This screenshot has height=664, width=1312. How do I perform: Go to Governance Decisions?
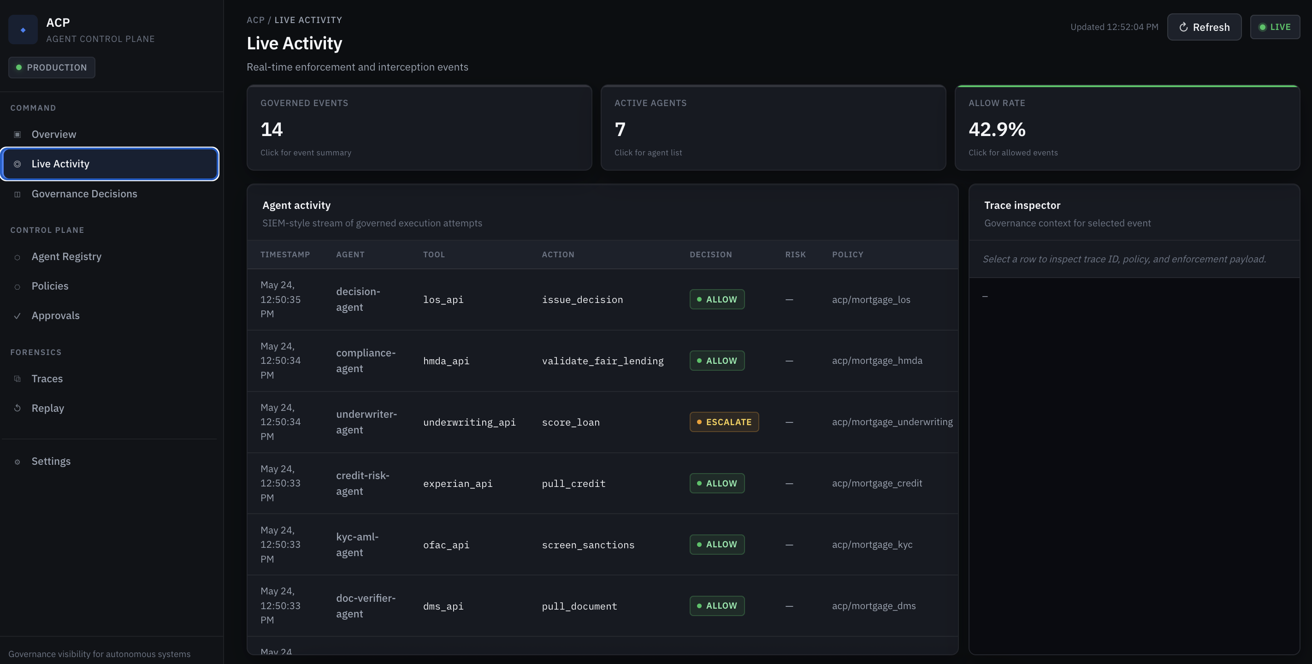click(x=110, y=194)
